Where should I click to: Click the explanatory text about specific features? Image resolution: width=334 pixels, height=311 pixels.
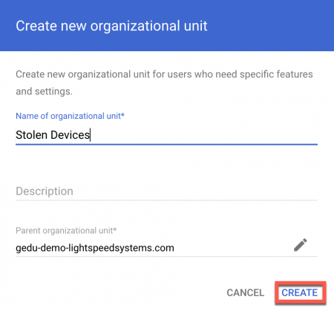click(164, 83)
